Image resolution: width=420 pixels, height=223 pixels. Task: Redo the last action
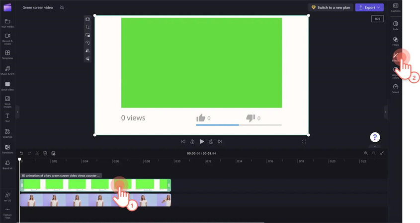click(x=29, y=153)
